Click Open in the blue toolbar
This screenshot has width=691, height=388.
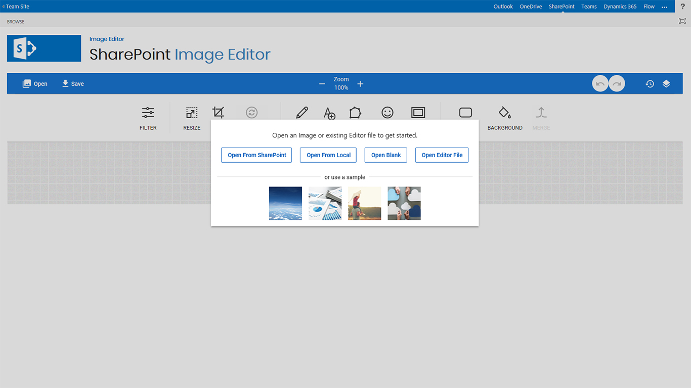click(x=35, y=84)
